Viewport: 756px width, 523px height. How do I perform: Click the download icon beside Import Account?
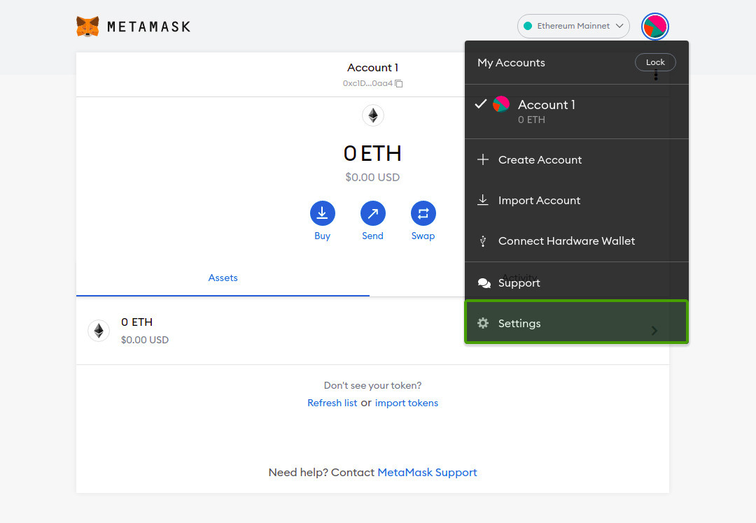[x=482, y=200]
